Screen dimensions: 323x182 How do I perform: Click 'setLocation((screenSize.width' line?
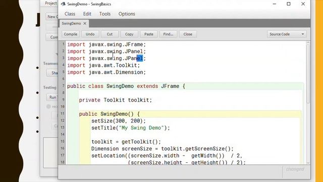(167, 156)
